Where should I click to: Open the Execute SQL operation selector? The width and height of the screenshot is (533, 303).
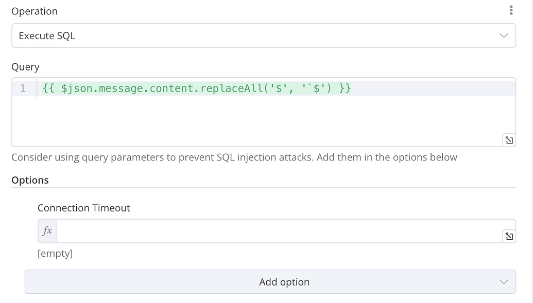[x=264, y=35]
